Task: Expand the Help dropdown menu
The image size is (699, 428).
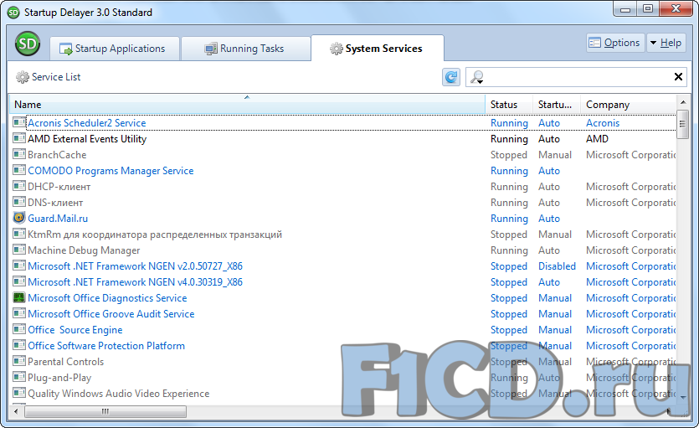Action: point(666,43)
